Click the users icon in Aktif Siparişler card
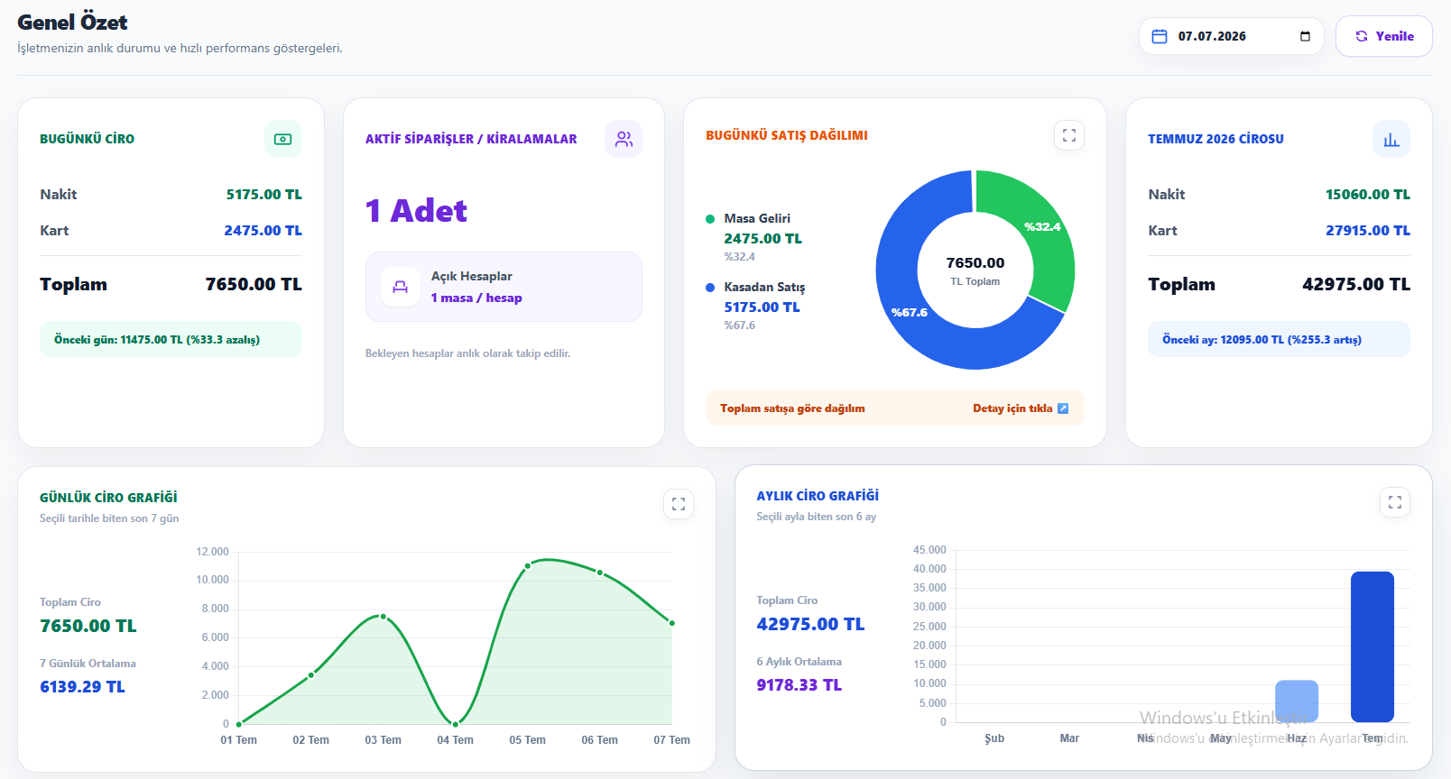This screenshot has height=779, width=1451. coord(624,139)
